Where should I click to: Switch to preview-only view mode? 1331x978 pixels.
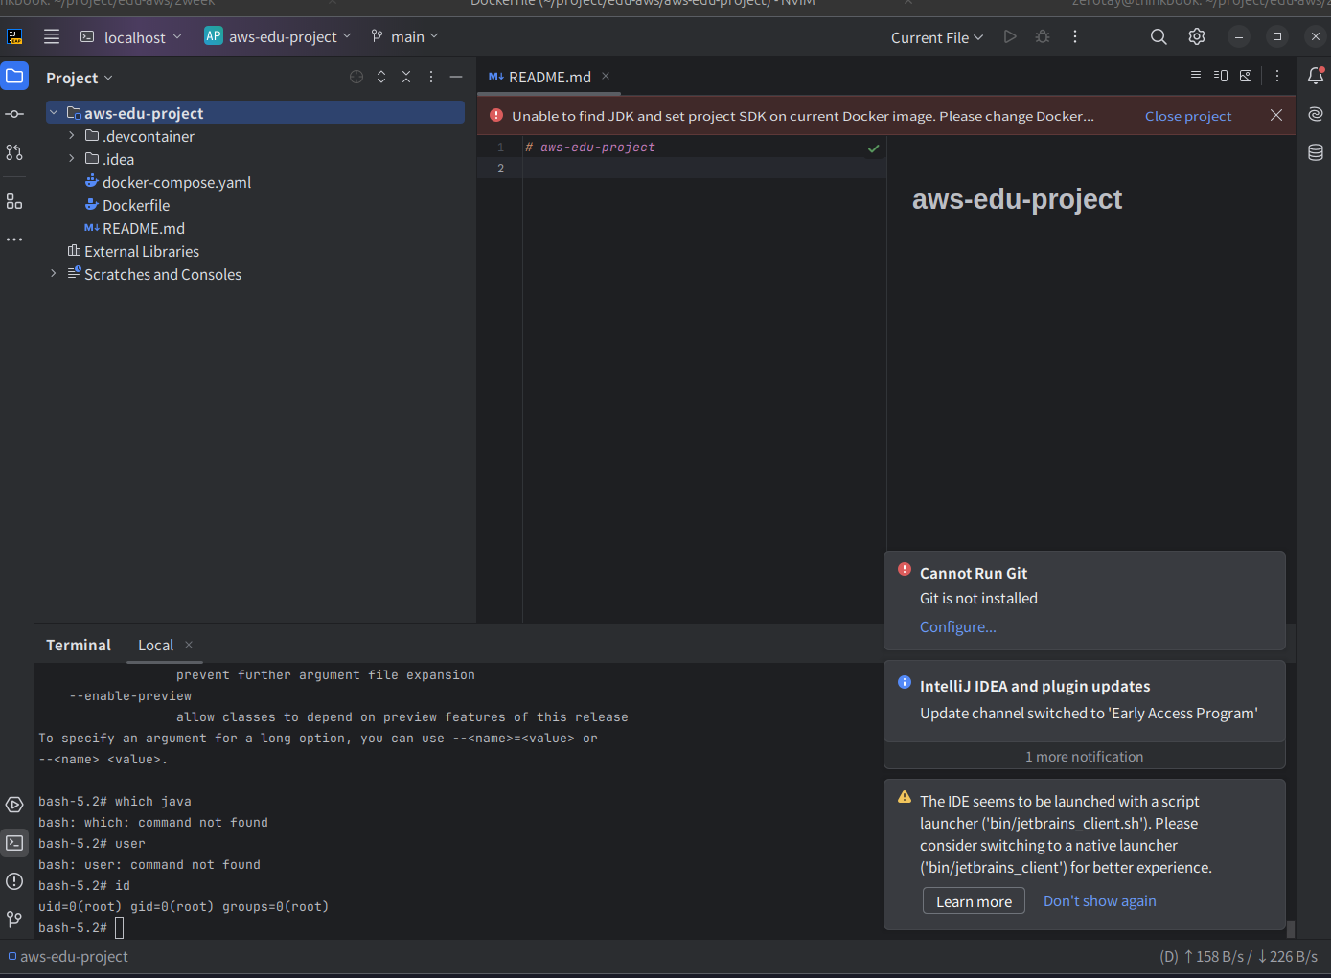pos(1246,76)
